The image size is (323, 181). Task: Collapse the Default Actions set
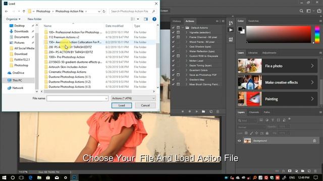point(183,28)
